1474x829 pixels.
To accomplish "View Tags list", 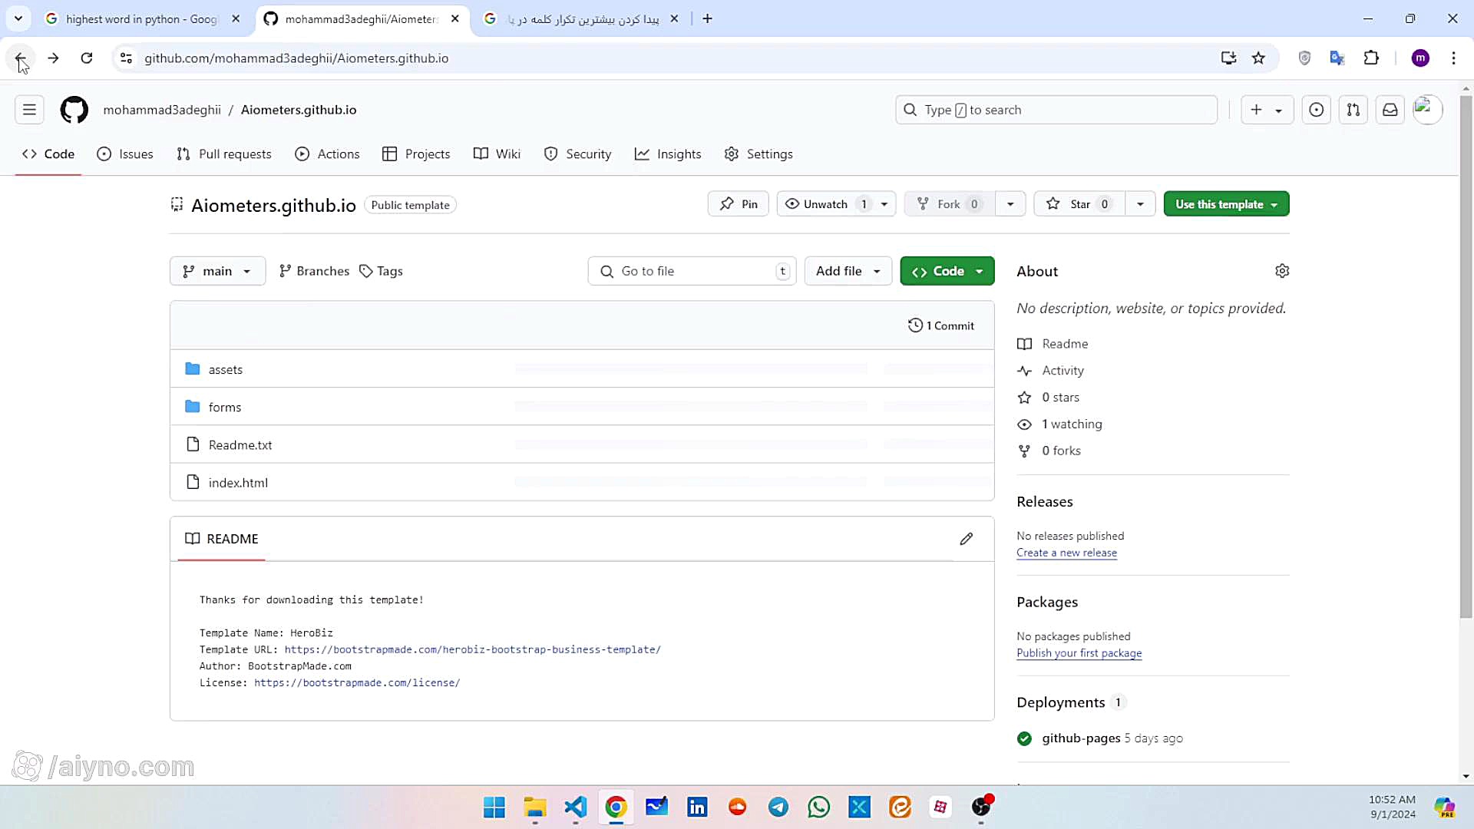I will tap(382, 271).
